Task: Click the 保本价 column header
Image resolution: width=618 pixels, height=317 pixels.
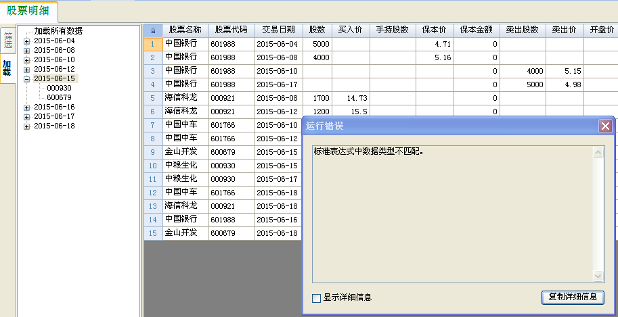Action: coord(435,30)
